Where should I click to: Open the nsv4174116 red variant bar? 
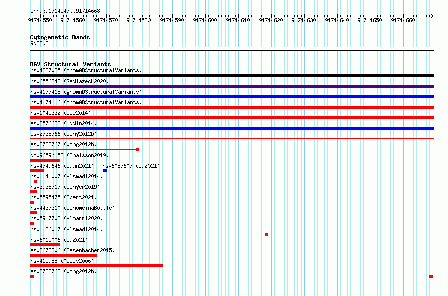click(x=232, y=107)
